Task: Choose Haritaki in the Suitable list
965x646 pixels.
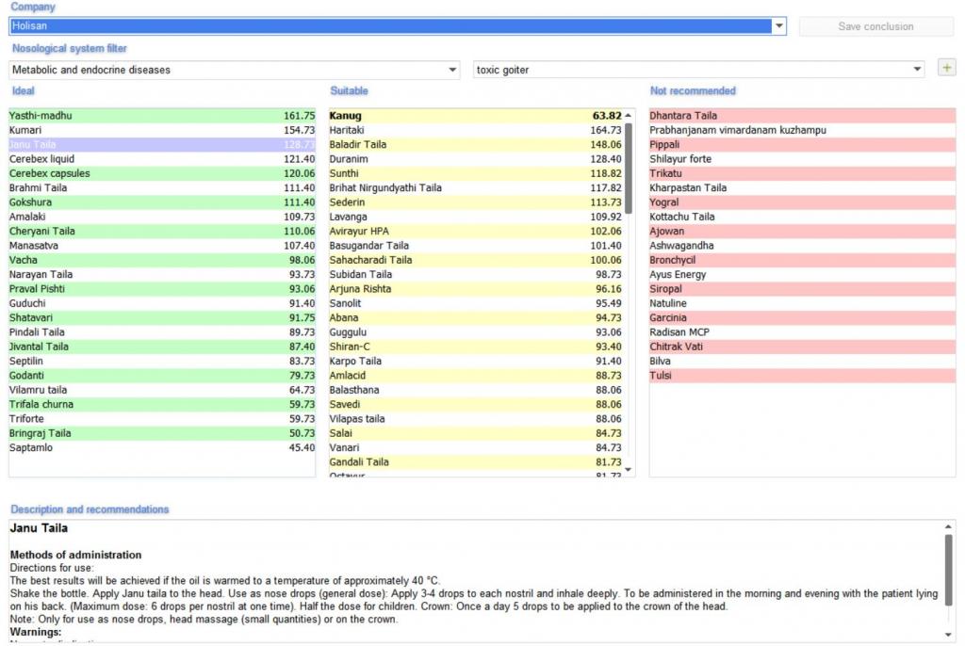Action: point(476,130)
